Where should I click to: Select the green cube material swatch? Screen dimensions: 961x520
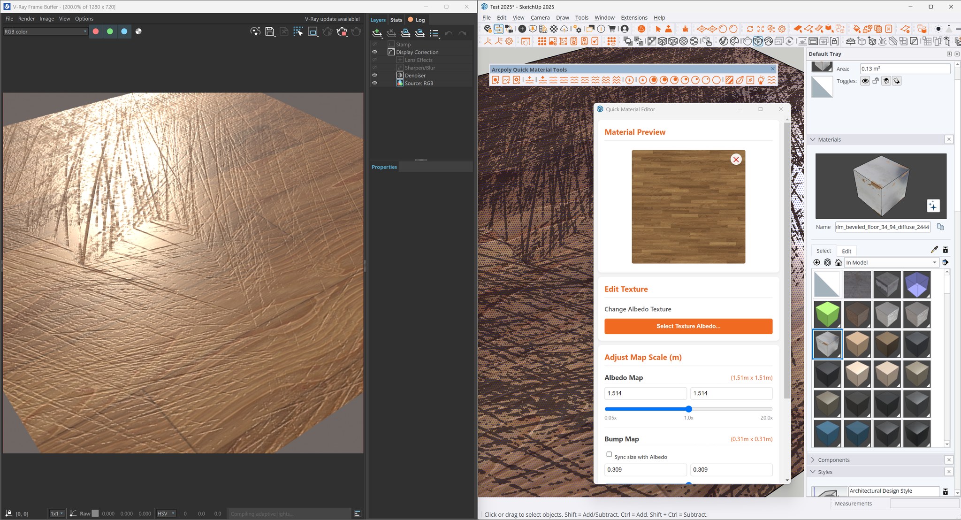[827, 314]
